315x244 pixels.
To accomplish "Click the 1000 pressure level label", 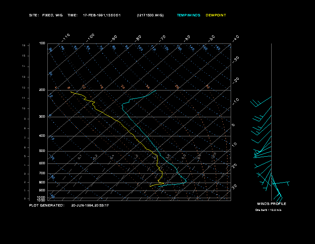I will click(41, 197).
